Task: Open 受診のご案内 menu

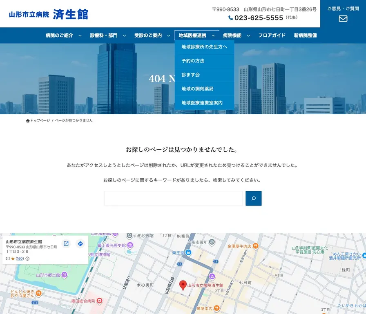Action: click(x=148, y=35)
